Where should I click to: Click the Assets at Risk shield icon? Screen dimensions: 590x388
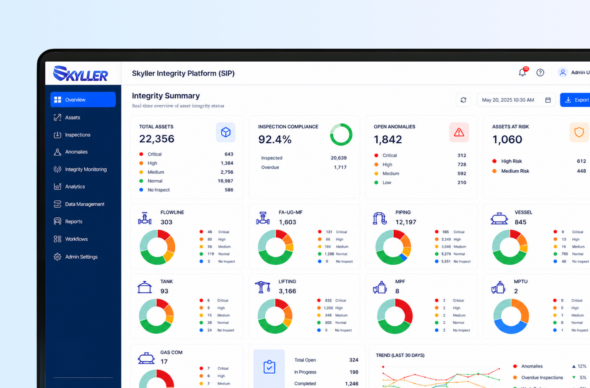click(579, 132)
